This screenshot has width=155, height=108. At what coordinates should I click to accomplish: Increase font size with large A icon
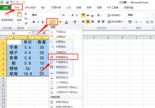(x=73, y=15)
